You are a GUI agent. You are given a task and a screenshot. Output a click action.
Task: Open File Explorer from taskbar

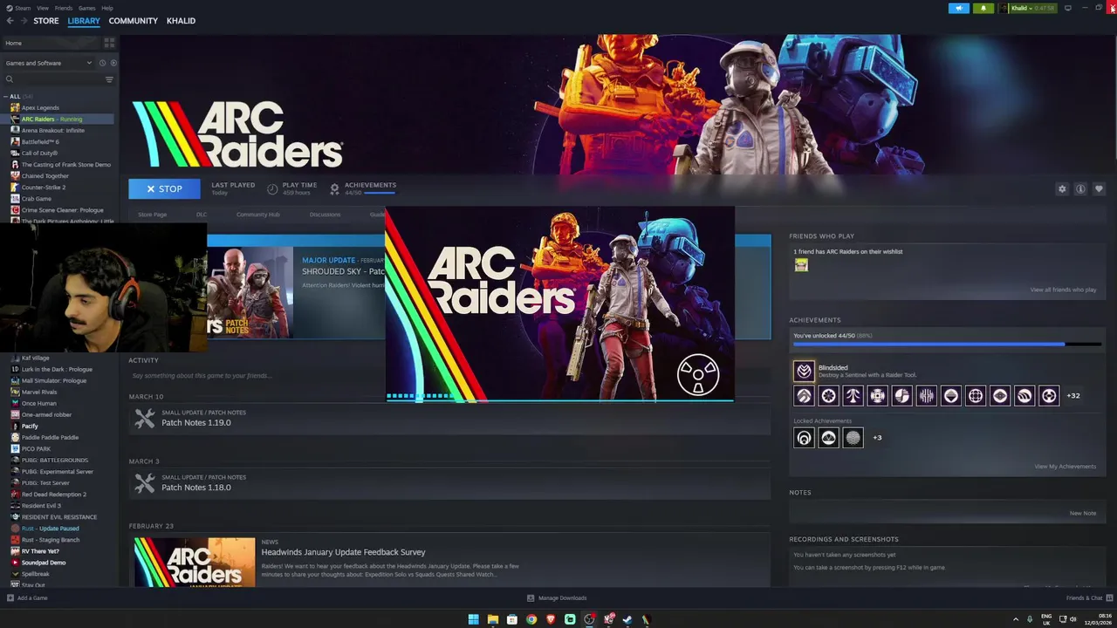pyautogui.click(x=492, y=619)
